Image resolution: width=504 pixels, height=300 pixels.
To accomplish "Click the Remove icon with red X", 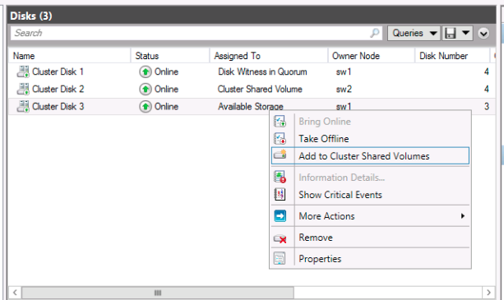I will pos(280,238).
